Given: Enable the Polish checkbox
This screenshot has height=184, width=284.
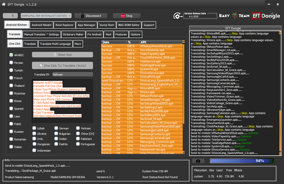Looking at the screenshot, I should (11, 124).
